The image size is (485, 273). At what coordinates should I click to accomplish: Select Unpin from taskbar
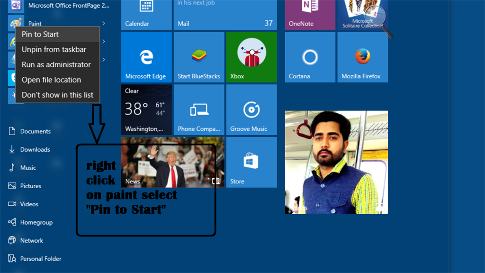[x=57, y=49]
